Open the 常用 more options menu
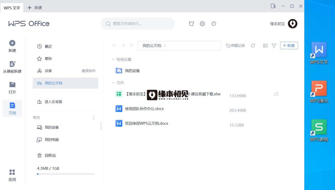The image size is (335, 190). point(94,118)
